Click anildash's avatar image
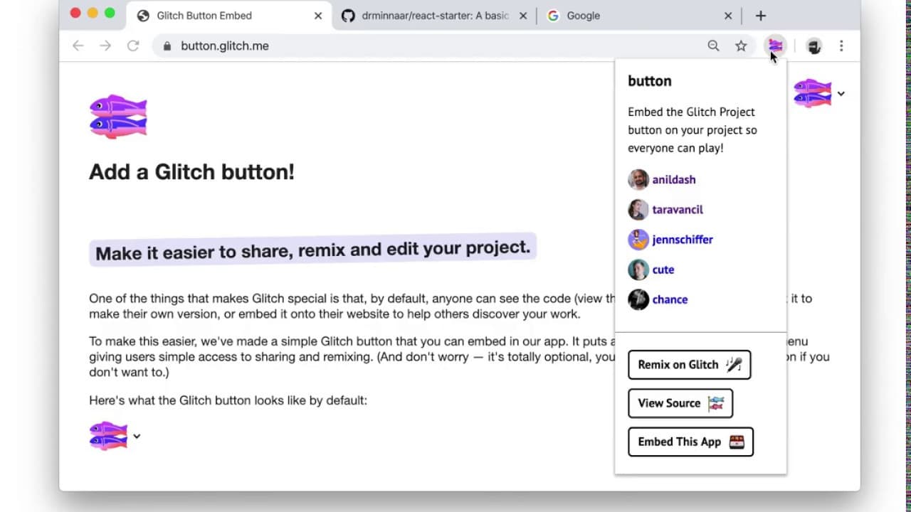 [x=638, y=179]
